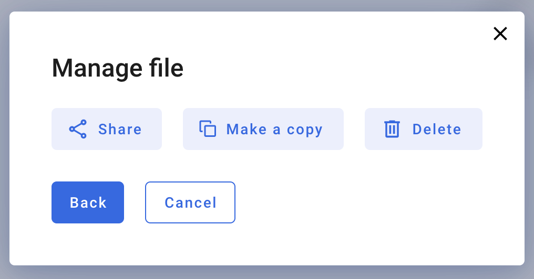534x279 pixels.
Task: Close the Manage file dialog with X
Action: pos(500,34)
